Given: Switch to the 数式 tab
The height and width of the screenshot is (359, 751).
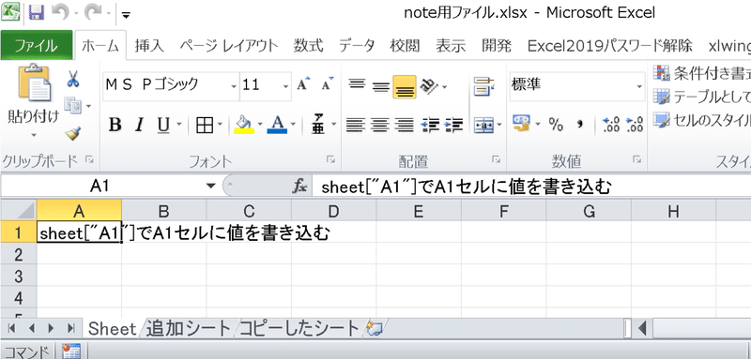Looking at the screenshot, I should click(x=309, y=46).
